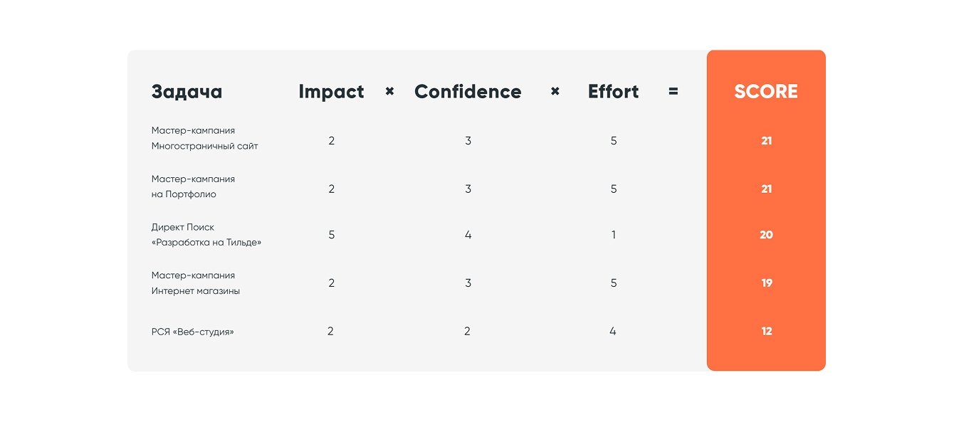Click the score value 19

click(x=766, y=283)
